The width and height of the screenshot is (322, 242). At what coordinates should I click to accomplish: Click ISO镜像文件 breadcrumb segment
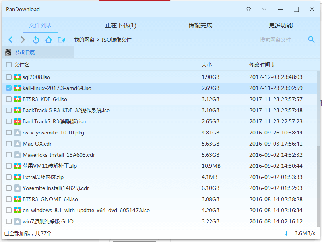click(x=116, y=40)
